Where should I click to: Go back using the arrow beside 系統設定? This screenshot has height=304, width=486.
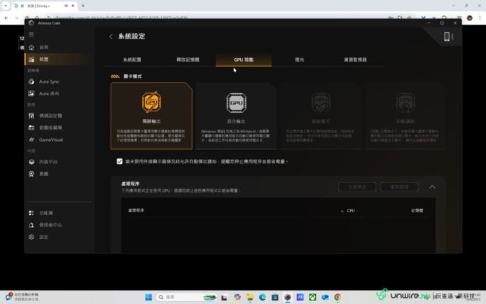point(111,36)
